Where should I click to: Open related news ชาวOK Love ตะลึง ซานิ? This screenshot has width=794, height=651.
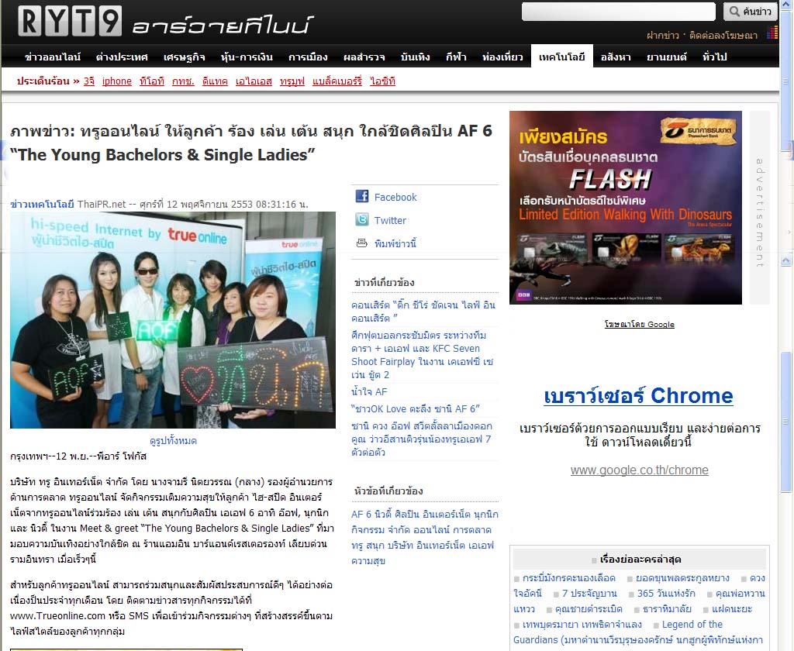click(416, 408)
